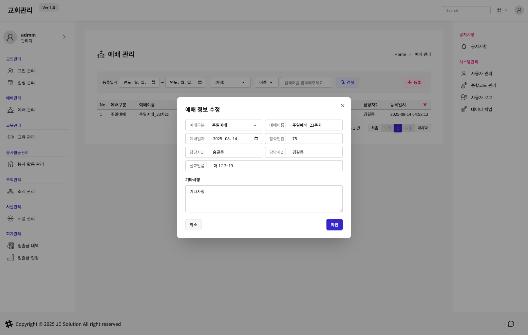Viewport: 528px width, 335px height.
Task: Close the 예배 정보 수정 dialog
Action: pos(343,106)
